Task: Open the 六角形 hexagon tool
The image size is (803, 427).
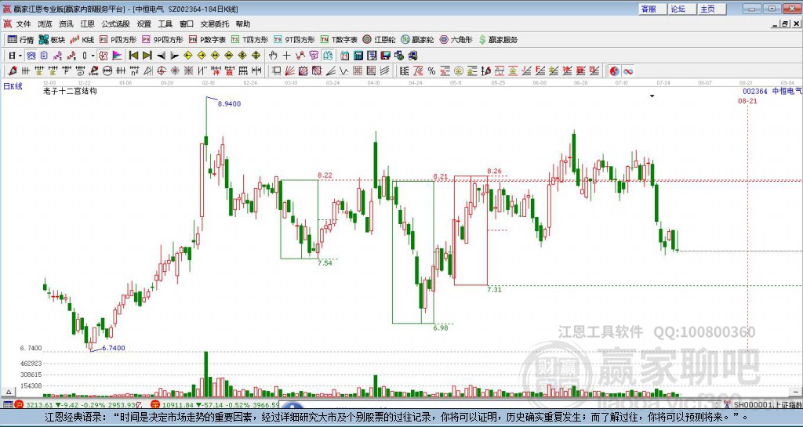Action: click(456, 39)
